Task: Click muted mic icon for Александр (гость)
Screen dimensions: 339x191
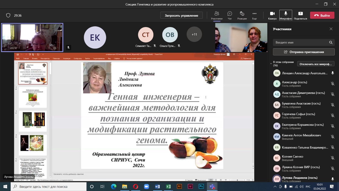Action: [332, 84]
